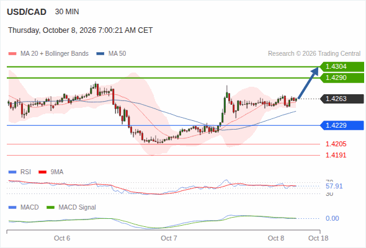
Task: Click the Thursday, October 8, 2026 timestamp
Action: tap(80, 30)
